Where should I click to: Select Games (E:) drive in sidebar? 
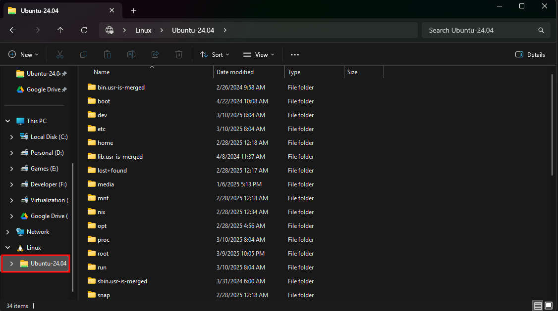coord(39,169)
